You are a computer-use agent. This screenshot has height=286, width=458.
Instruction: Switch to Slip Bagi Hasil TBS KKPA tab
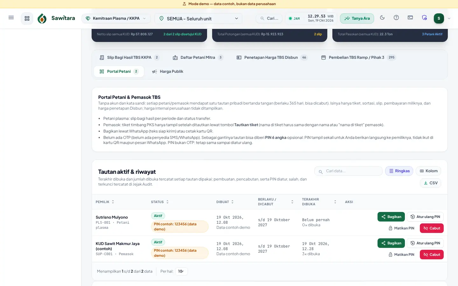click(x=129, y=58)
